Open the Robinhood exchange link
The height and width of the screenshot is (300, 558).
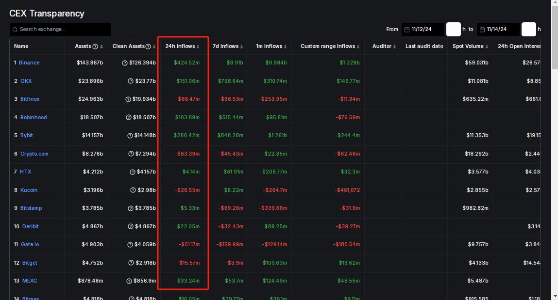[x=34, y=117]
